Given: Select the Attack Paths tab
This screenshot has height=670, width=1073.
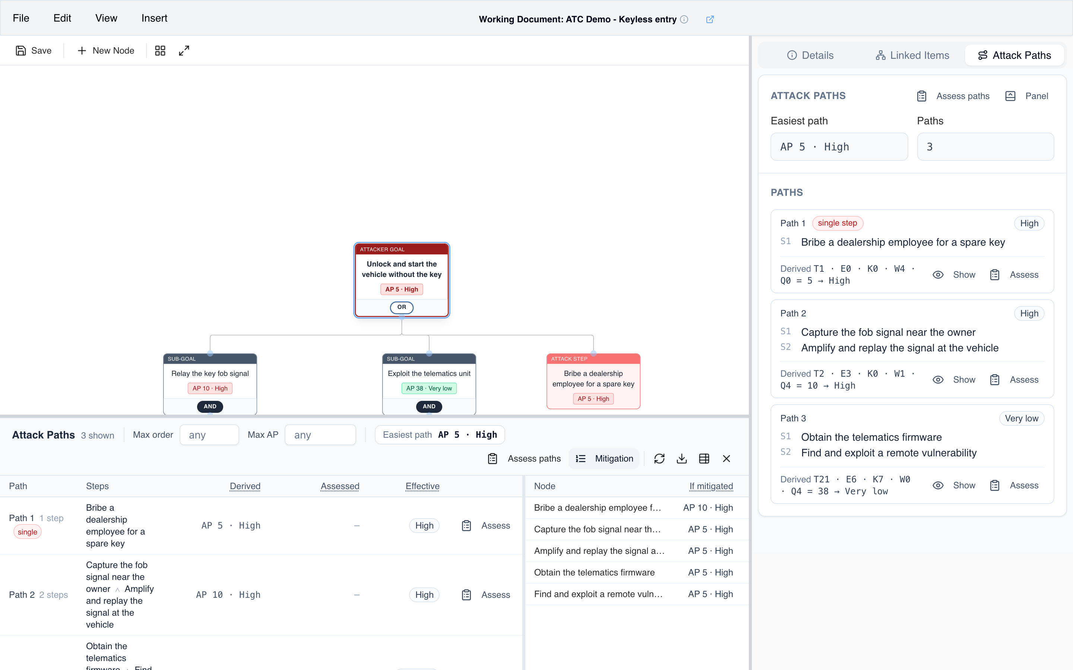Looking at the screenshot, I should [x=1014, y=55].
